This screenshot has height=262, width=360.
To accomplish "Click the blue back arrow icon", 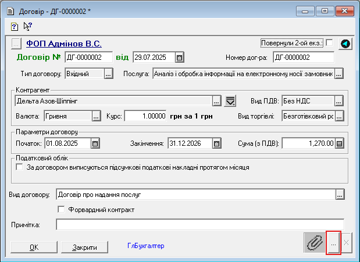I will coord(345,44).
